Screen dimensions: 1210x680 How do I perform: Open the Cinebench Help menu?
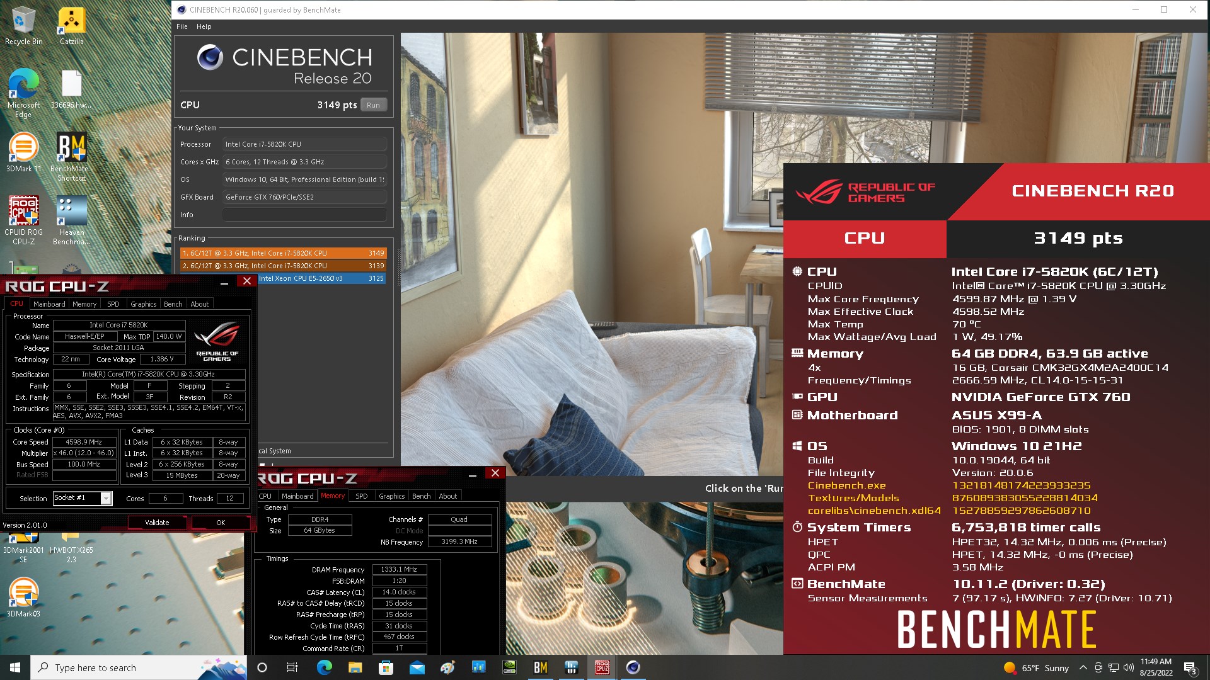point(204,26)
